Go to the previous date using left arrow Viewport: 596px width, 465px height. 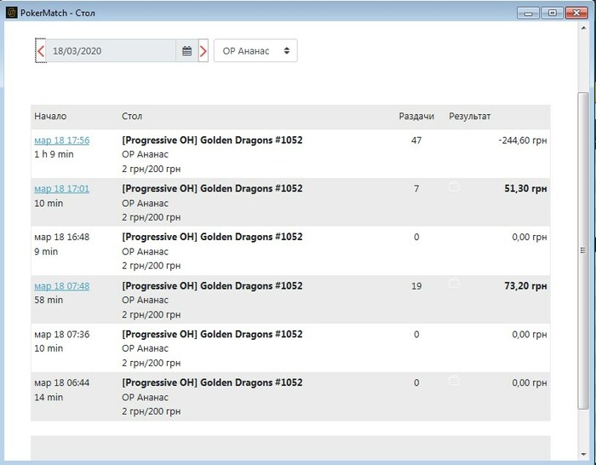[41, 50]
